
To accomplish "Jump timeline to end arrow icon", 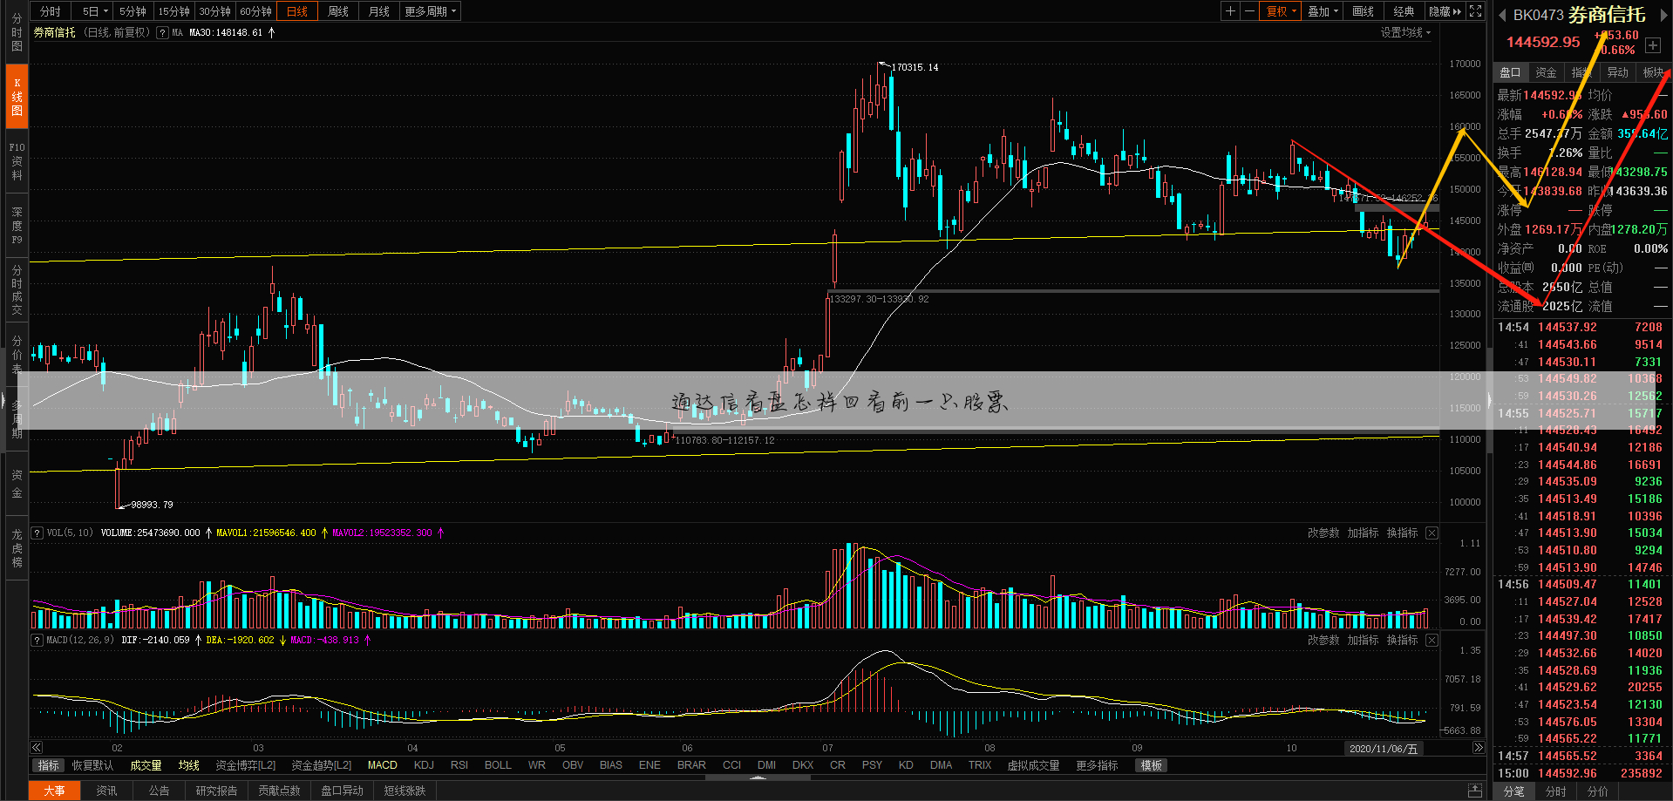I will click(x=1479, y=748).
